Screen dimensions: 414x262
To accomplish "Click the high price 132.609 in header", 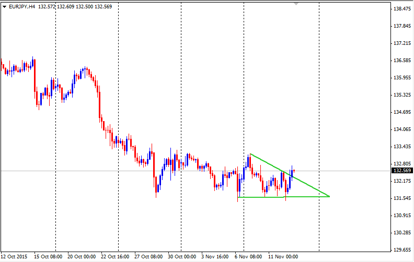I will click(x=66, y=7).
